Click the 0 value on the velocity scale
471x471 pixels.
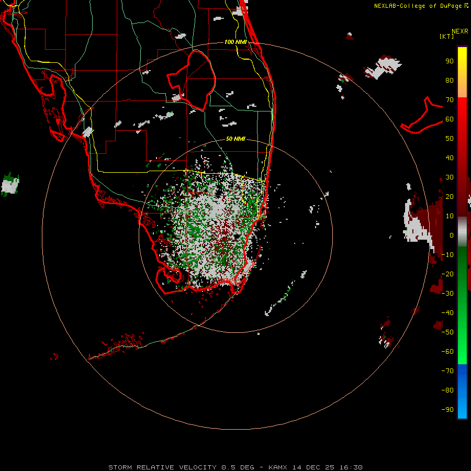pos(452,235)
